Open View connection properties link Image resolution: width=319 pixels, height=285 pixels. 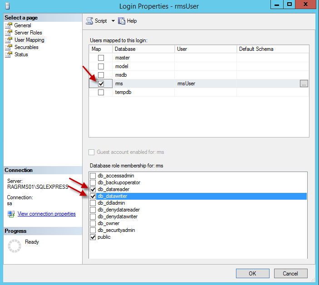(x=47, y=214)
